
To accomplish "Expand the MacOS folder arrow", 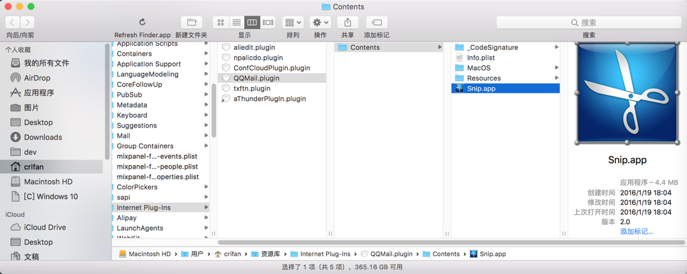I will coord(556,68).
